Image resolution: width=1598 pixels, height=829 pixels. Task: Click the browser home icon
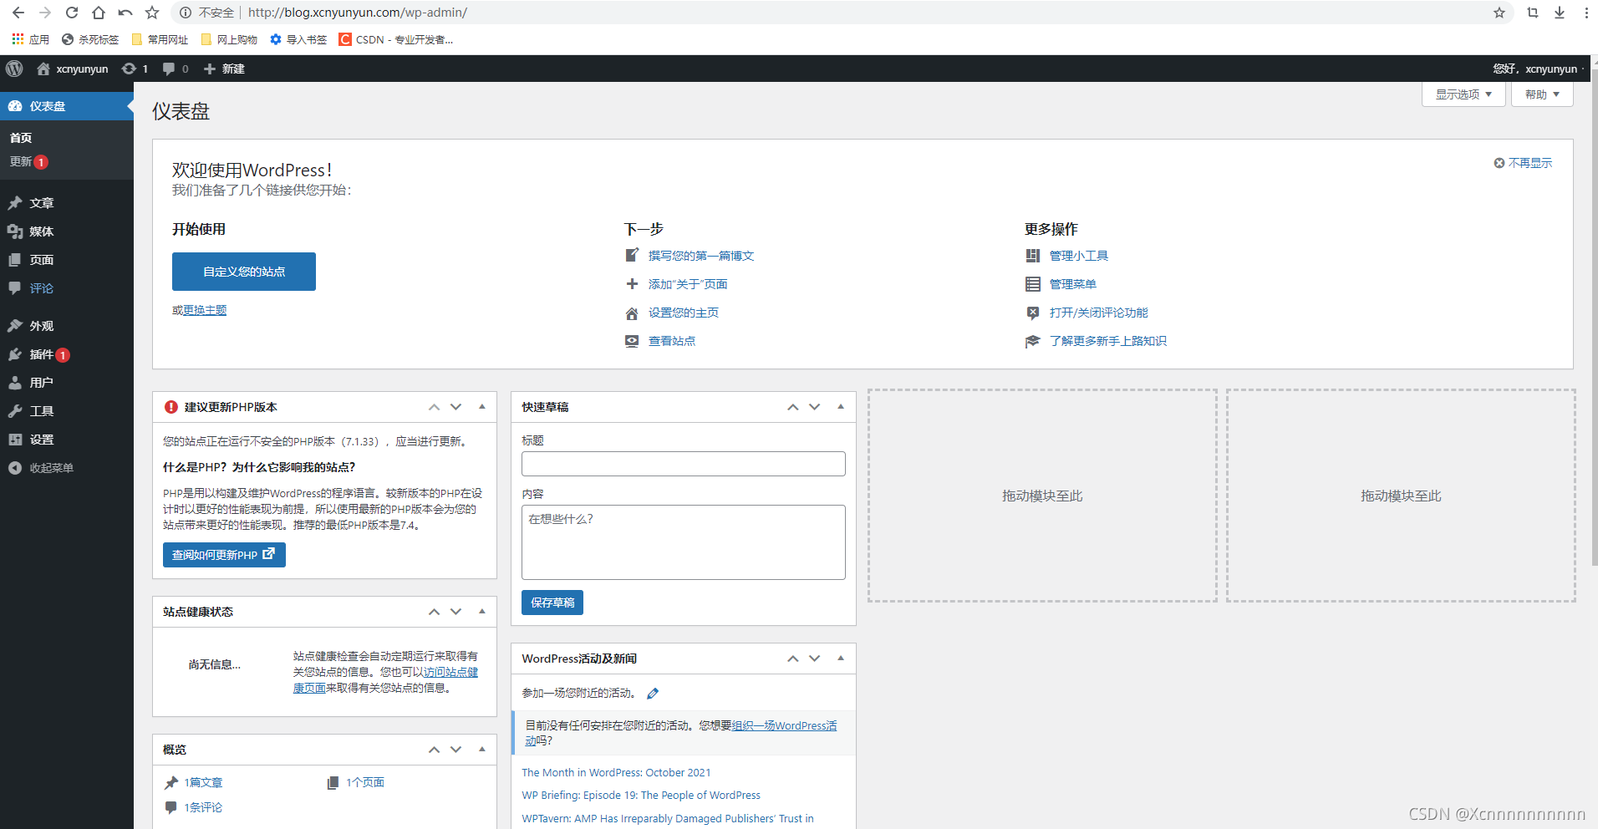click(x=99, y=13)
